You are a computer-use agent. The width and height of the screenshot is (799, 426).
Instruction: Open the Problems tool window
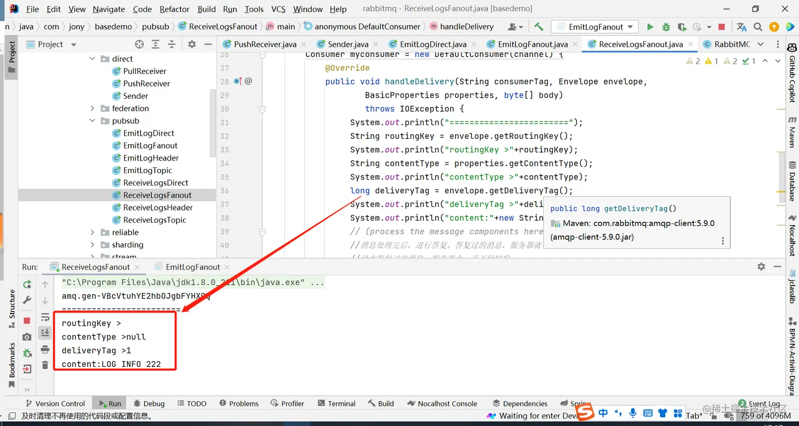pyautogui.click(x=238, y=403)
